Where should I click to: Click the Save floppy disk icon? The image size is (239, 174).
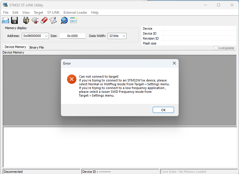click(15, 20)
